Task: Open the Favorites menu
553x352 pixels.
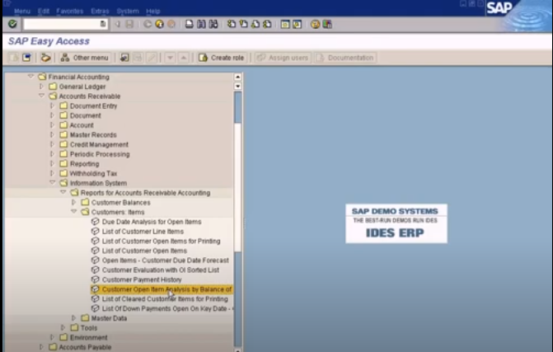Action: pos(69,12)
